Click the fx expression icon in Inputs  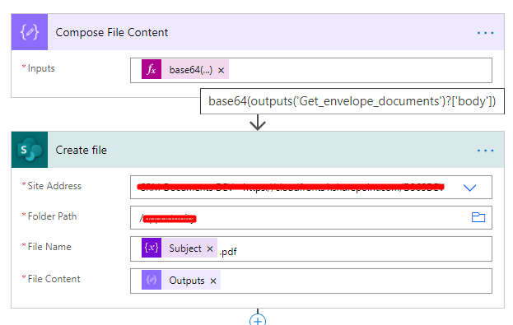click(x=152, y=69)
